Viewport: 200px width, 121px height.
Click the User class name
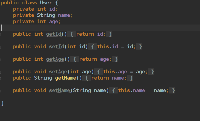46,3
